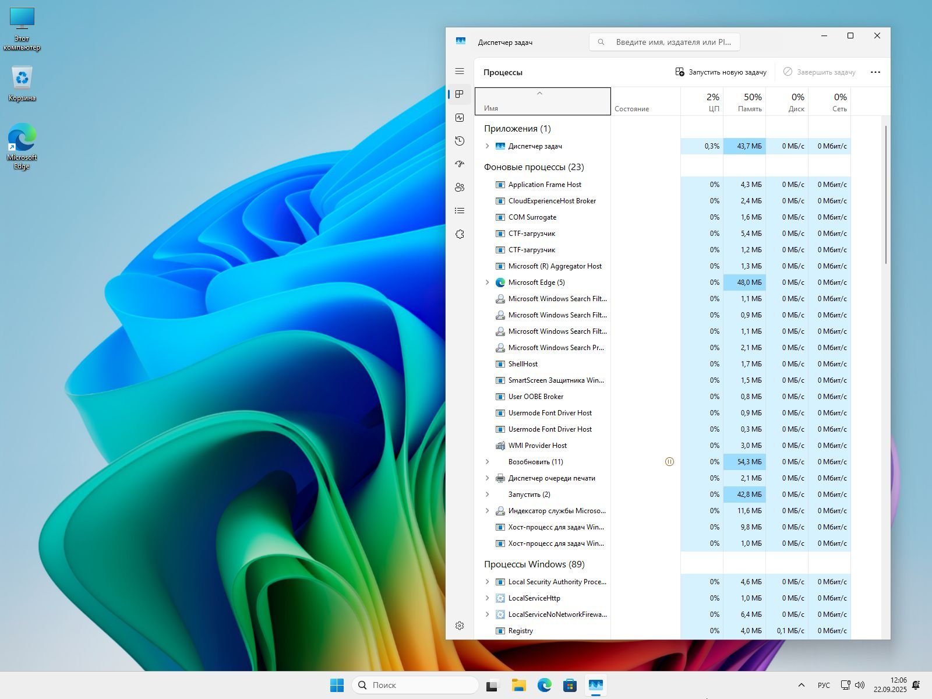Sort processes by Память column header

[744, 102]
